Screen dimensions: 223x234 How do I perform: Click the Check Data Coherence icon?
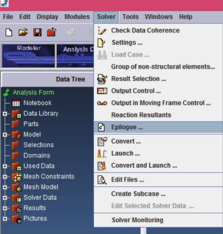(x=102, y=30)
